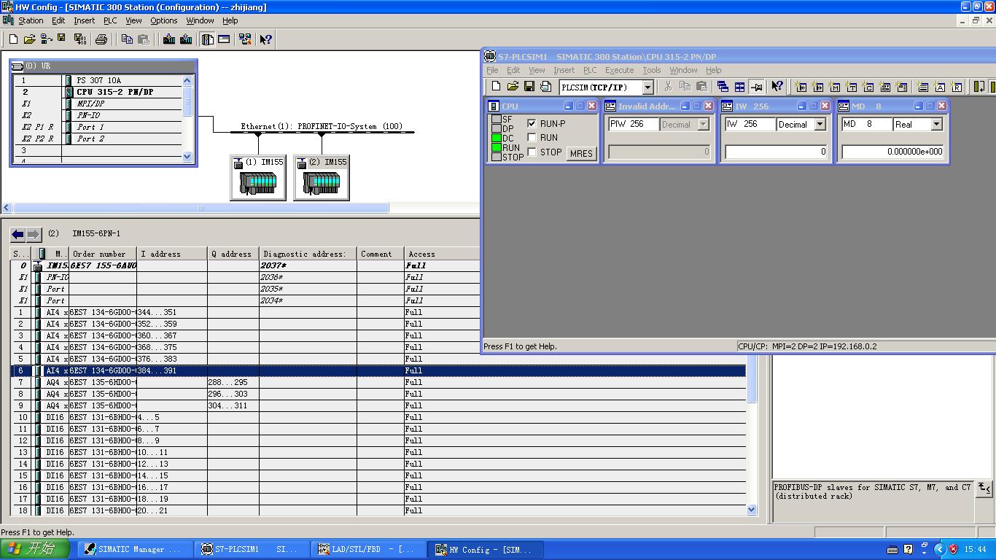Click the Open folder icon in HW Config toolbar
The width and height of the screenshot is (996, 560).
click(x=30, y=39)
